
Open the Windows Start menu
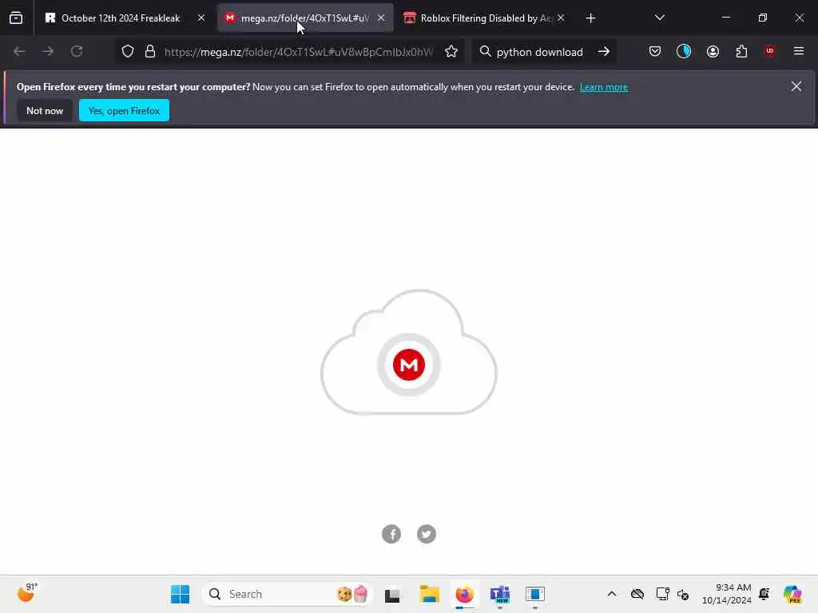pos(181,594)
